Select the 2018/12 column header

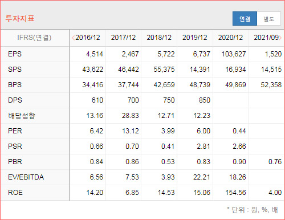159,38
